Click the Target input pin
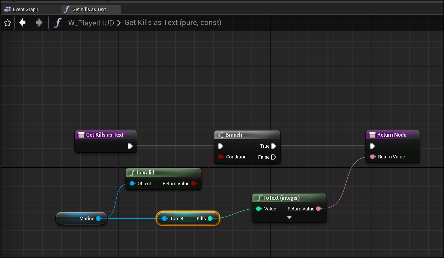 tap(165, 218)
